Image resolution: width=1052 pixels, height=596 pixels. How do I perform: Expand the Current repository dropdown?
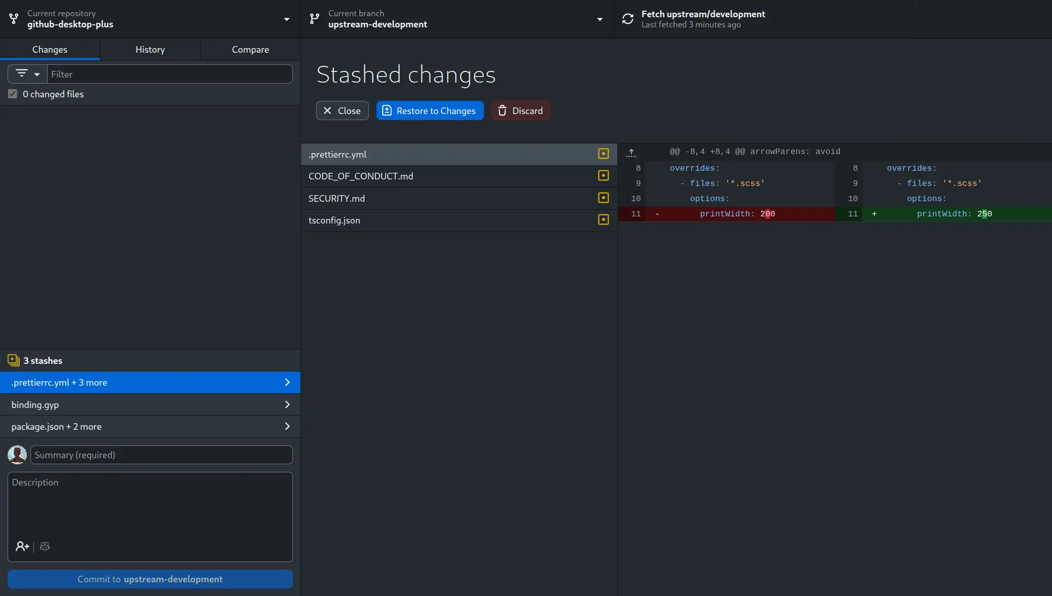pos(150,19)
